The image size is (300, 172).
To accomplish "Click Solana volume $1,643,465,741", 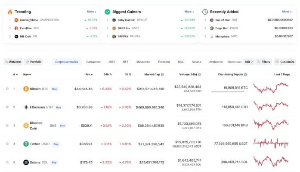I will (189, 160).
